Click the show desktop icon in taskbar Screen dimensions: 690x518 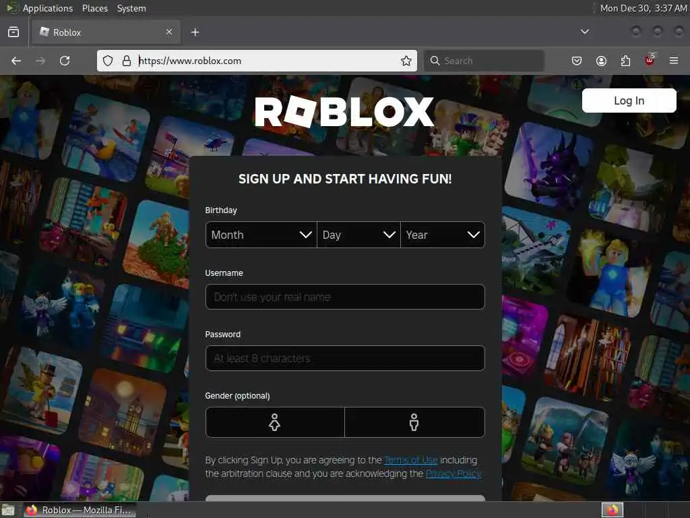tap(8, 510)
